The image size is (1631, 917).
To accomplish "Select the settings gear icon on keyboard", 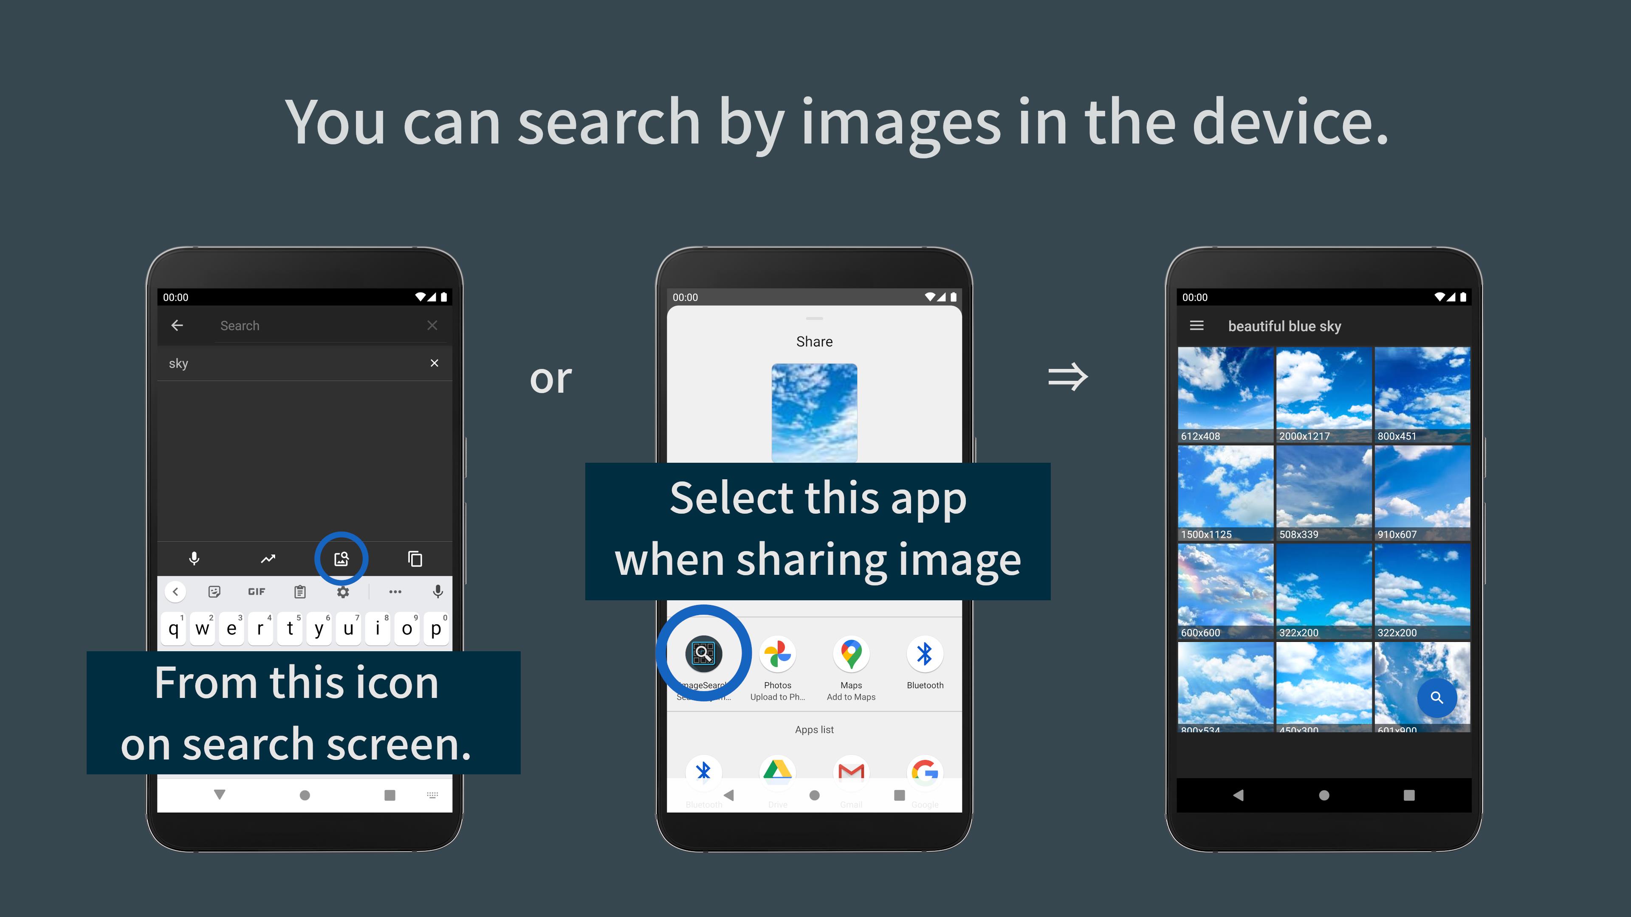I will pyautogui.click(x=344, y=592).
